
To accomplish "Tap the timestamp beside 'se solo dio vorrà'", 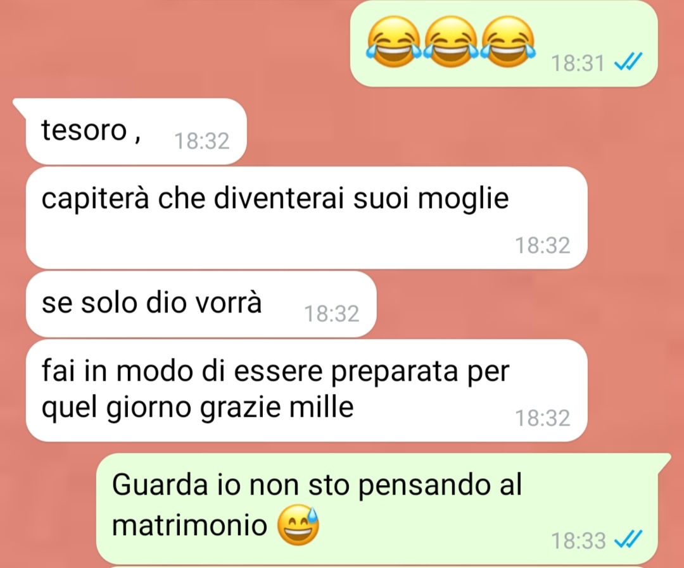I will coord(331,314).
